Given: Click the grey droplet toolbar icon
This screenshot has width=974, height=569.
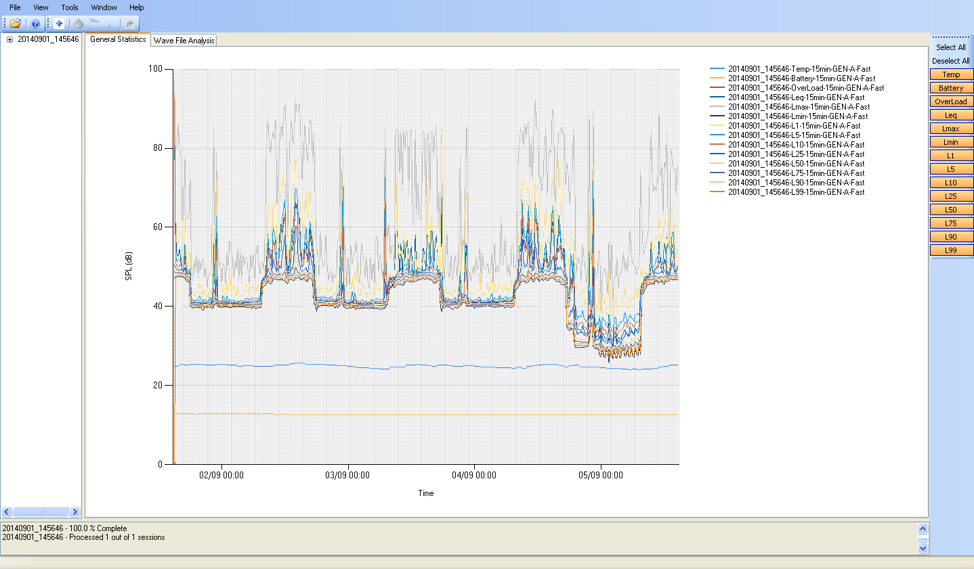Looking at the screenshot, I should (x=79, y=24).
